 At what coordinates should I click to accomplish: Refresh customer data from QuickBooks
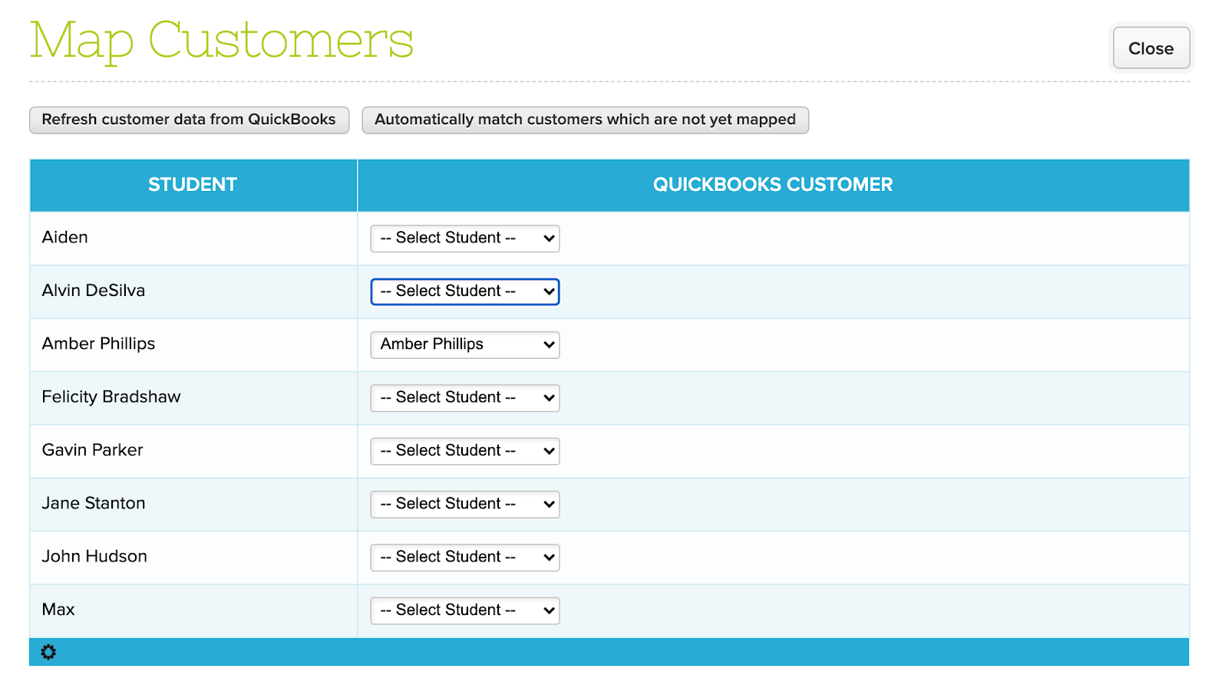pos(189,120)
